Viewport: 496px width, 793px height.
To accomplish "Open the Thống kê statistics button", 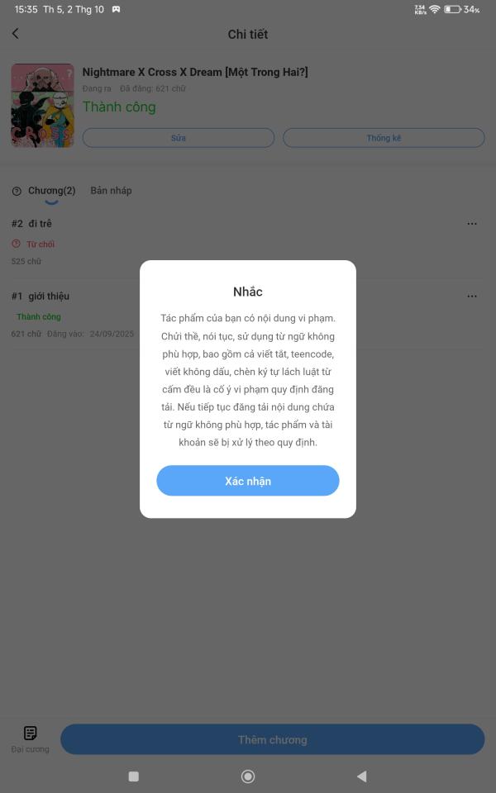I will click(x=384, y=138).
